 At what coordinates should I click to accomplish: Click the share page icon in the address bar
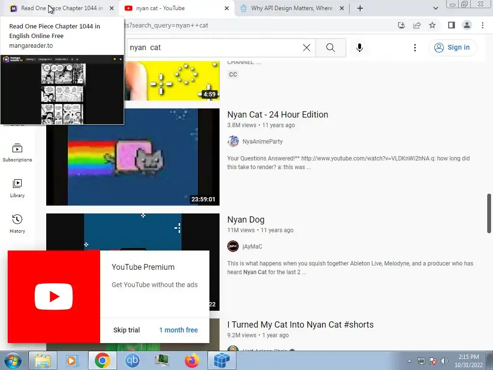click(x=417, y=25)
